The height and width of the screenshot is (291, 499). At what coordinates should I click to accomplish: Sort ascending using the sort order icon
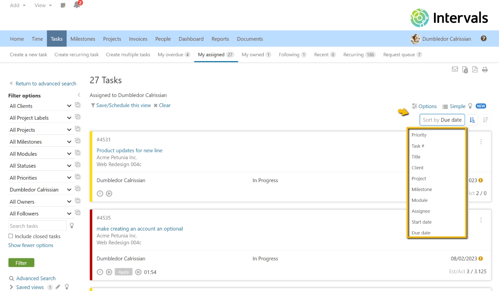(x=472, y=120)
